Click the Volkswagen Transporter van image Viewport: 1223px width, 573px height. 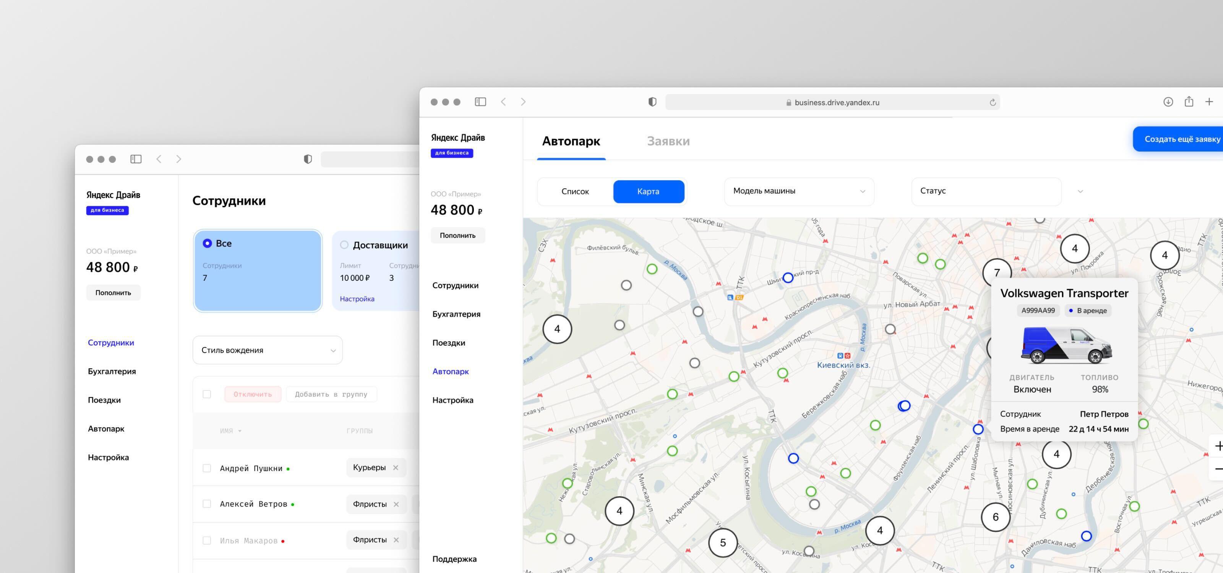coord(1066,345)
